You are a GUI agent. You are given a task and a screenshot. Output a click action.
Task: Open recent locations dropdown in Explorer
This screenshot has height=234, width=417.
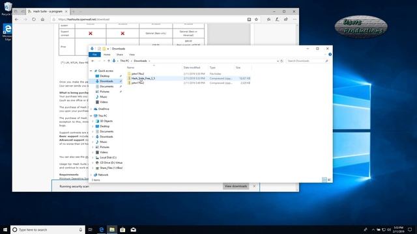tap(104, 61)
